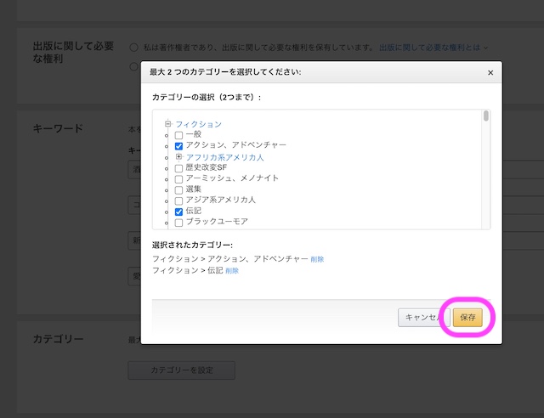Select the 選集 checkbox
The width and height of the screenshot is (544, 418).
click(178, 189)
